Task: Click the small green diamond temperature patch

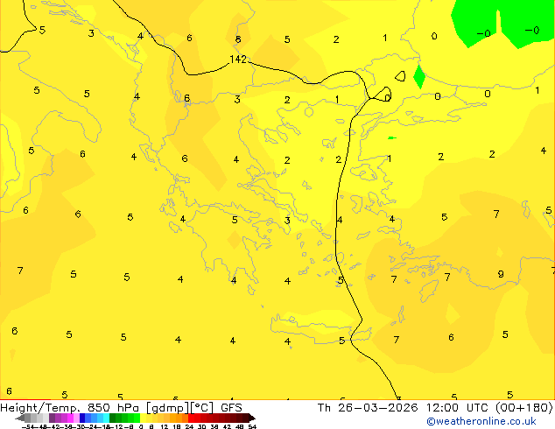Action: click(x=419, y=76)
